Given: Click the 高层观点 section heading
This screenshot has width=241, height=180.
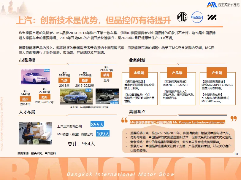Looking at the screenshot, I should (137, 112).
